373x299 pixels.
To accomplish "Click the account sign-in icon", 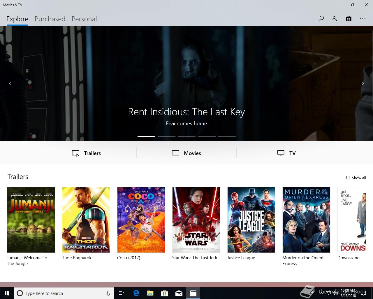I will click(335, 19).
